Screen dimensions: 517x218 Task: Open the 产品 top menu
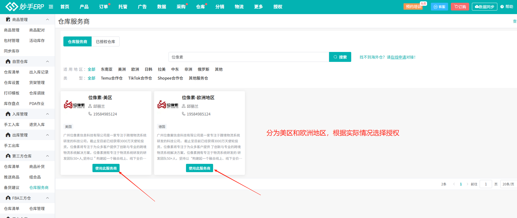(x=84, y=7)
